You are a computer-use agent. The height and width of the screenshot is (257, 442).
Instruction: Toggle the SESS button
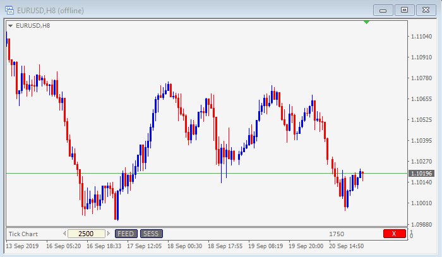pos(150,234)
